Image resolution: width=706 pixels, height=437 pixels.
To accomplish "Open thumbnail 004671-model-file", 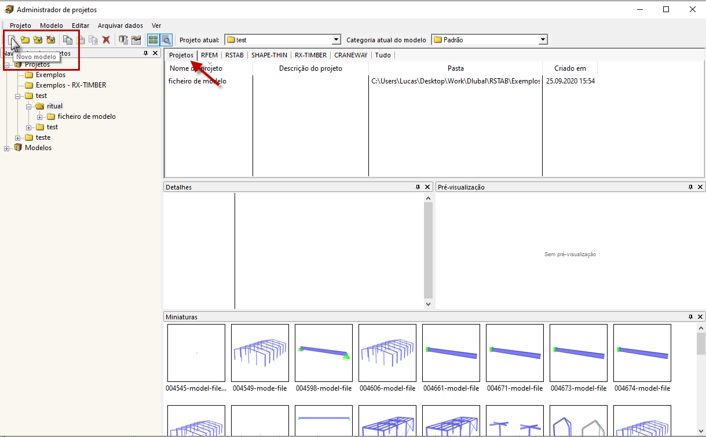I will point(515,353).
